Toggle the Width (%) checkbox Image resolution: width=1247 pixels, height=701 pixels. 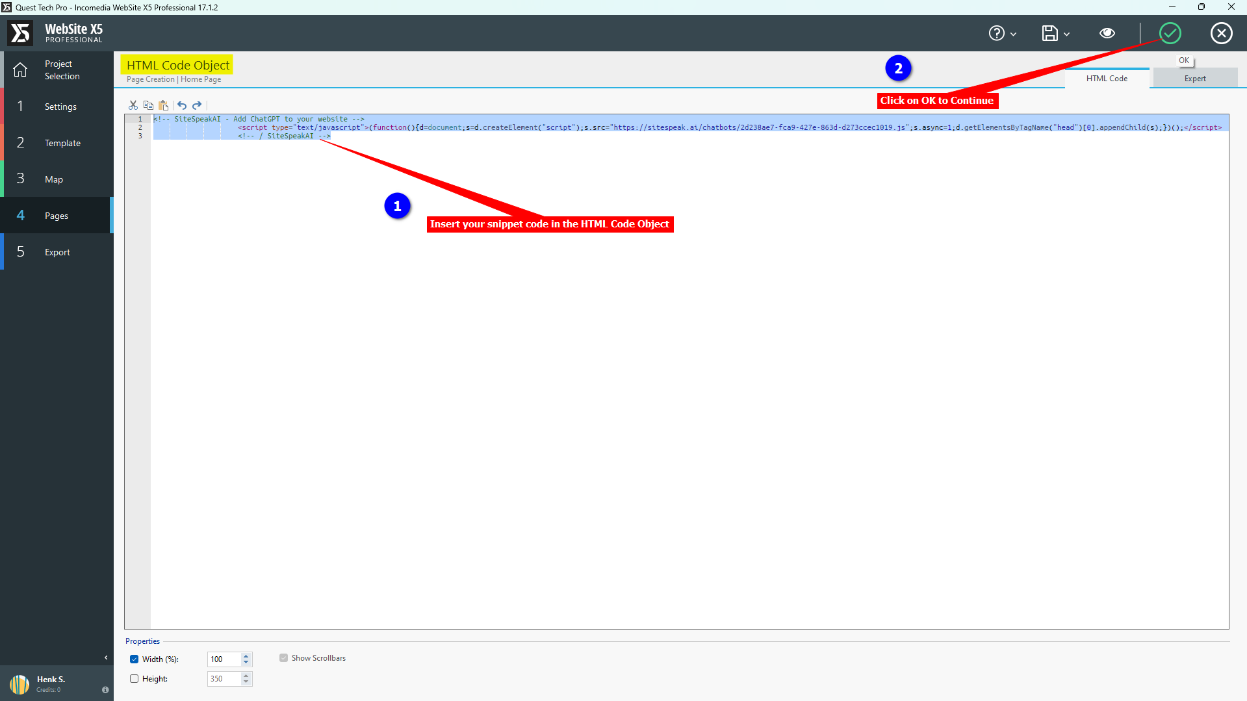pyautogui.click(x=134, y=659)
